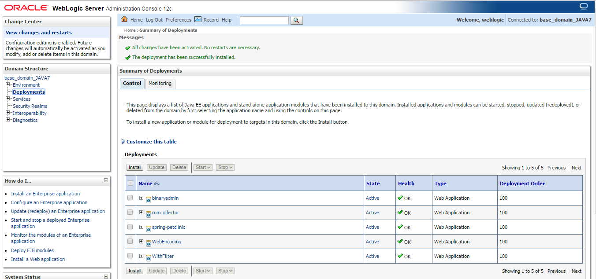Click the spring-petclinic deployment icon
Viewport: 596px width, 279px height.
(x=148, y=228)
